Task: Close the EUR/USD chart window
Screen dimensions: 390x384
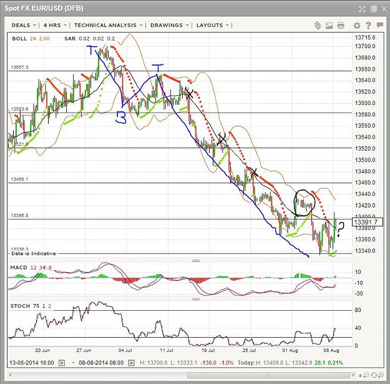Action: tap(384, 9)
